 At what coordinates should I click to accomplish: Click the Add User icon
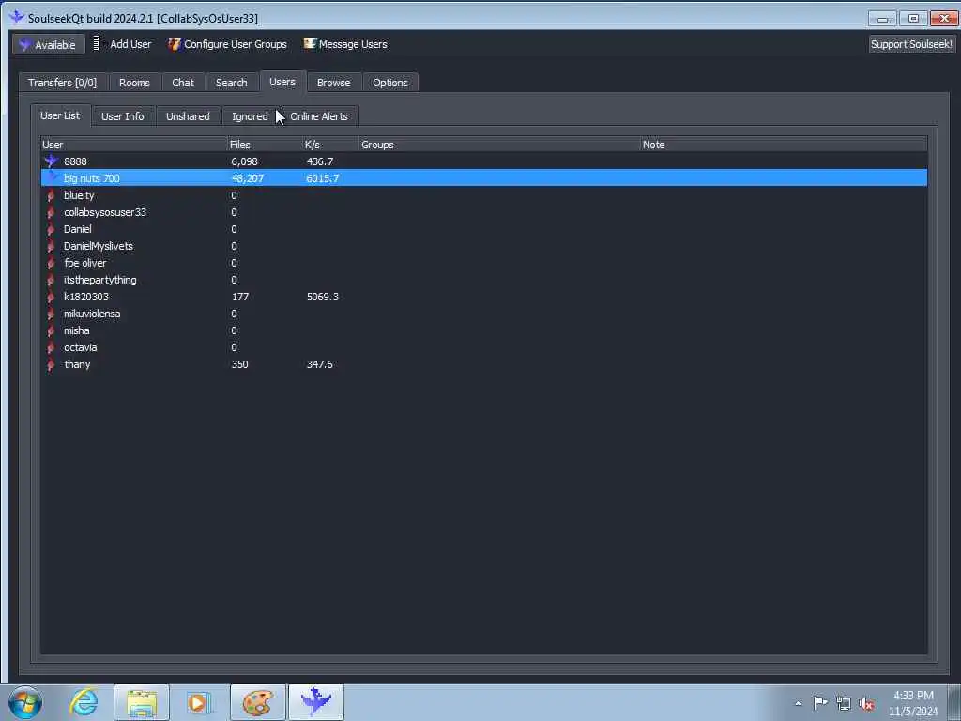pyautogui.click(x=97, y=43)
